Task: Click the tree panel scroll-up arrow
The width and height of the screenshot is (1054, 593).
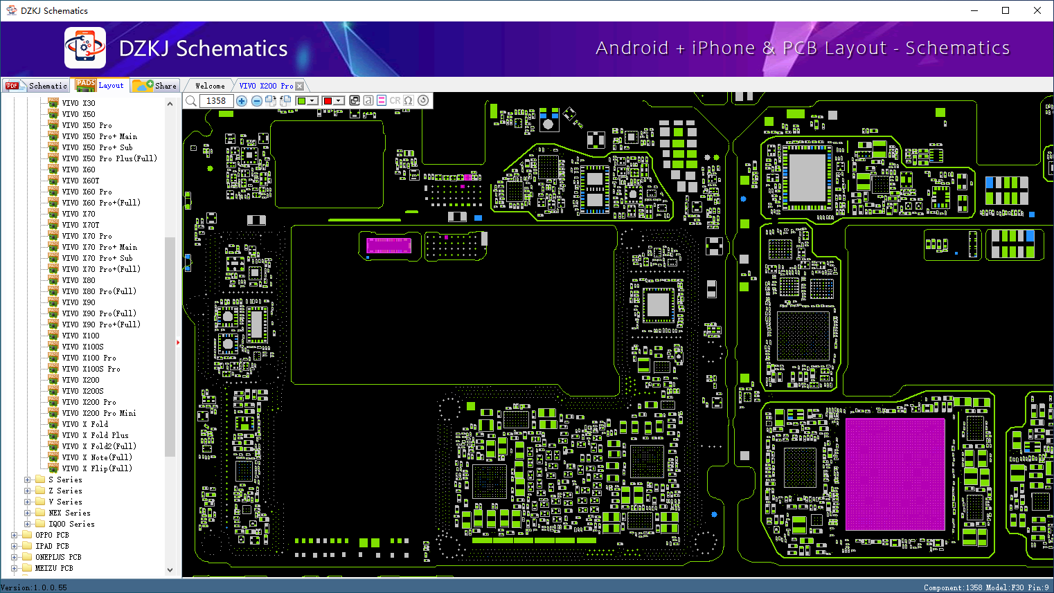Action: (x=170, y=104)
